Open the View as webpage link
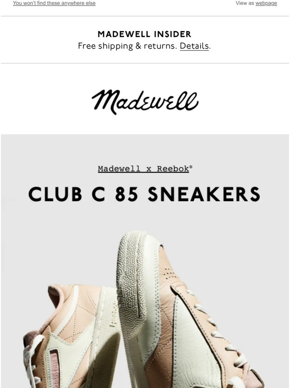Screen dimensions: 290x388 coord(266,3)
